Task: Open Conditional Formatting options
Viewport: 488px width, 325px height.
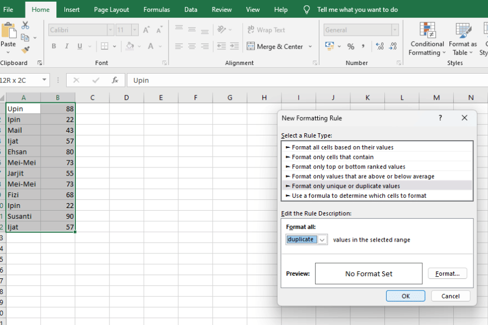Action: coord(427,40)
